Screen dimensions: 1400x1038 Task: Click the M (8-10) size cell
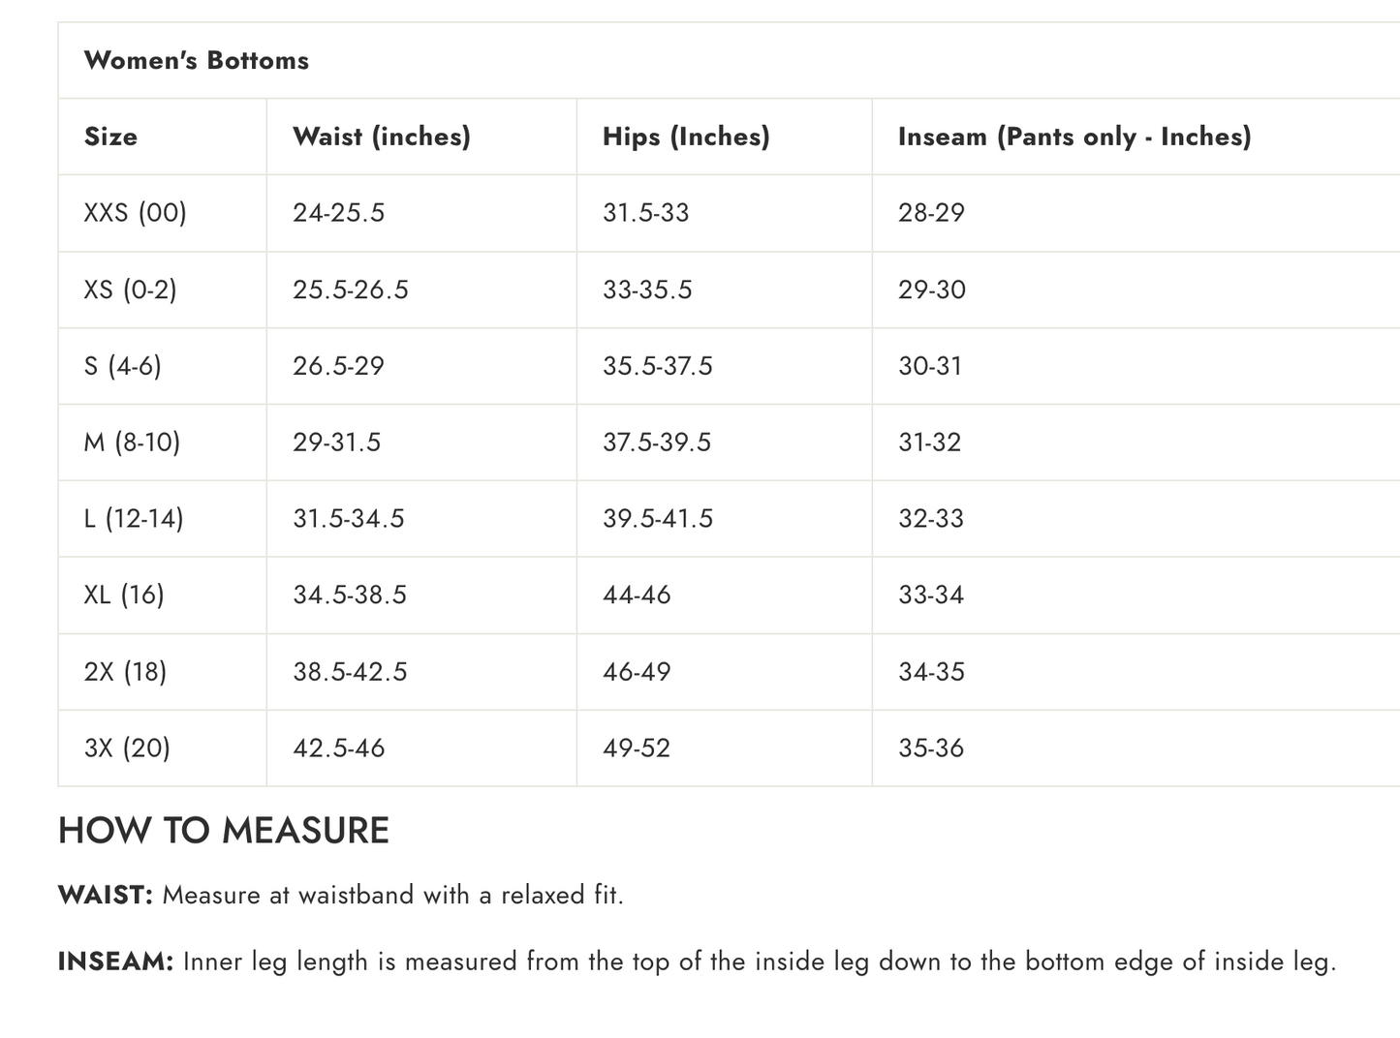pos(132,443)
